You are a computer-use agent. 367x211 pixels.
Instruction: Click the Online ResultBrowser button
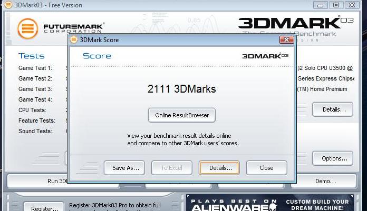coord(181,115)
